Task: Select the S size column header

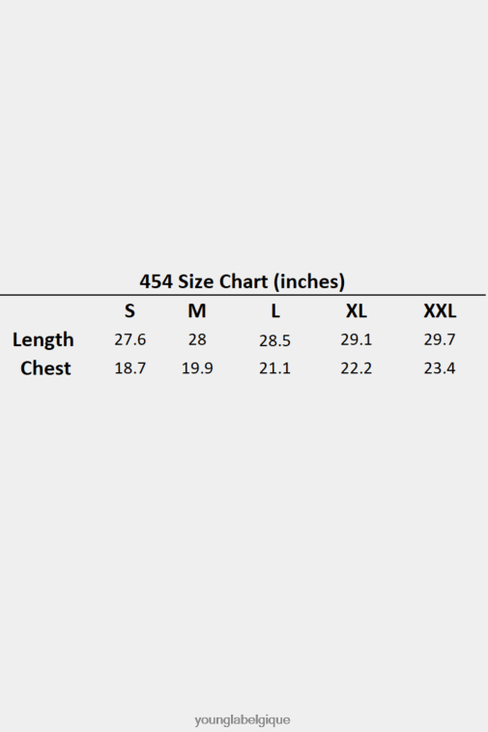Action: [129, 311]
